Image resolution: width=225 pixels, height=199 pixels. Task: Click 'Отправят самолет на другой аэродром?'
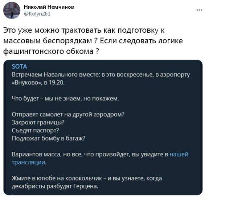click(x=68, y=114)
